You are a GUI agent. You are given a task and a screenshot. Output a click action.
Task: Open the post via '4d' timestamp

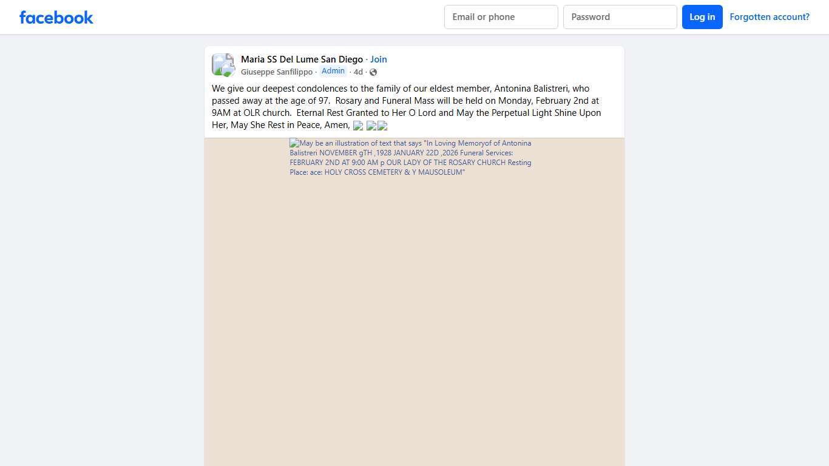(x=358, y=72)
